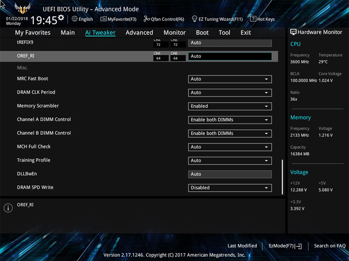349x261 pixels.
Task: Open Channel A DIMM Control dropdown
Action: tap(230, 120)
